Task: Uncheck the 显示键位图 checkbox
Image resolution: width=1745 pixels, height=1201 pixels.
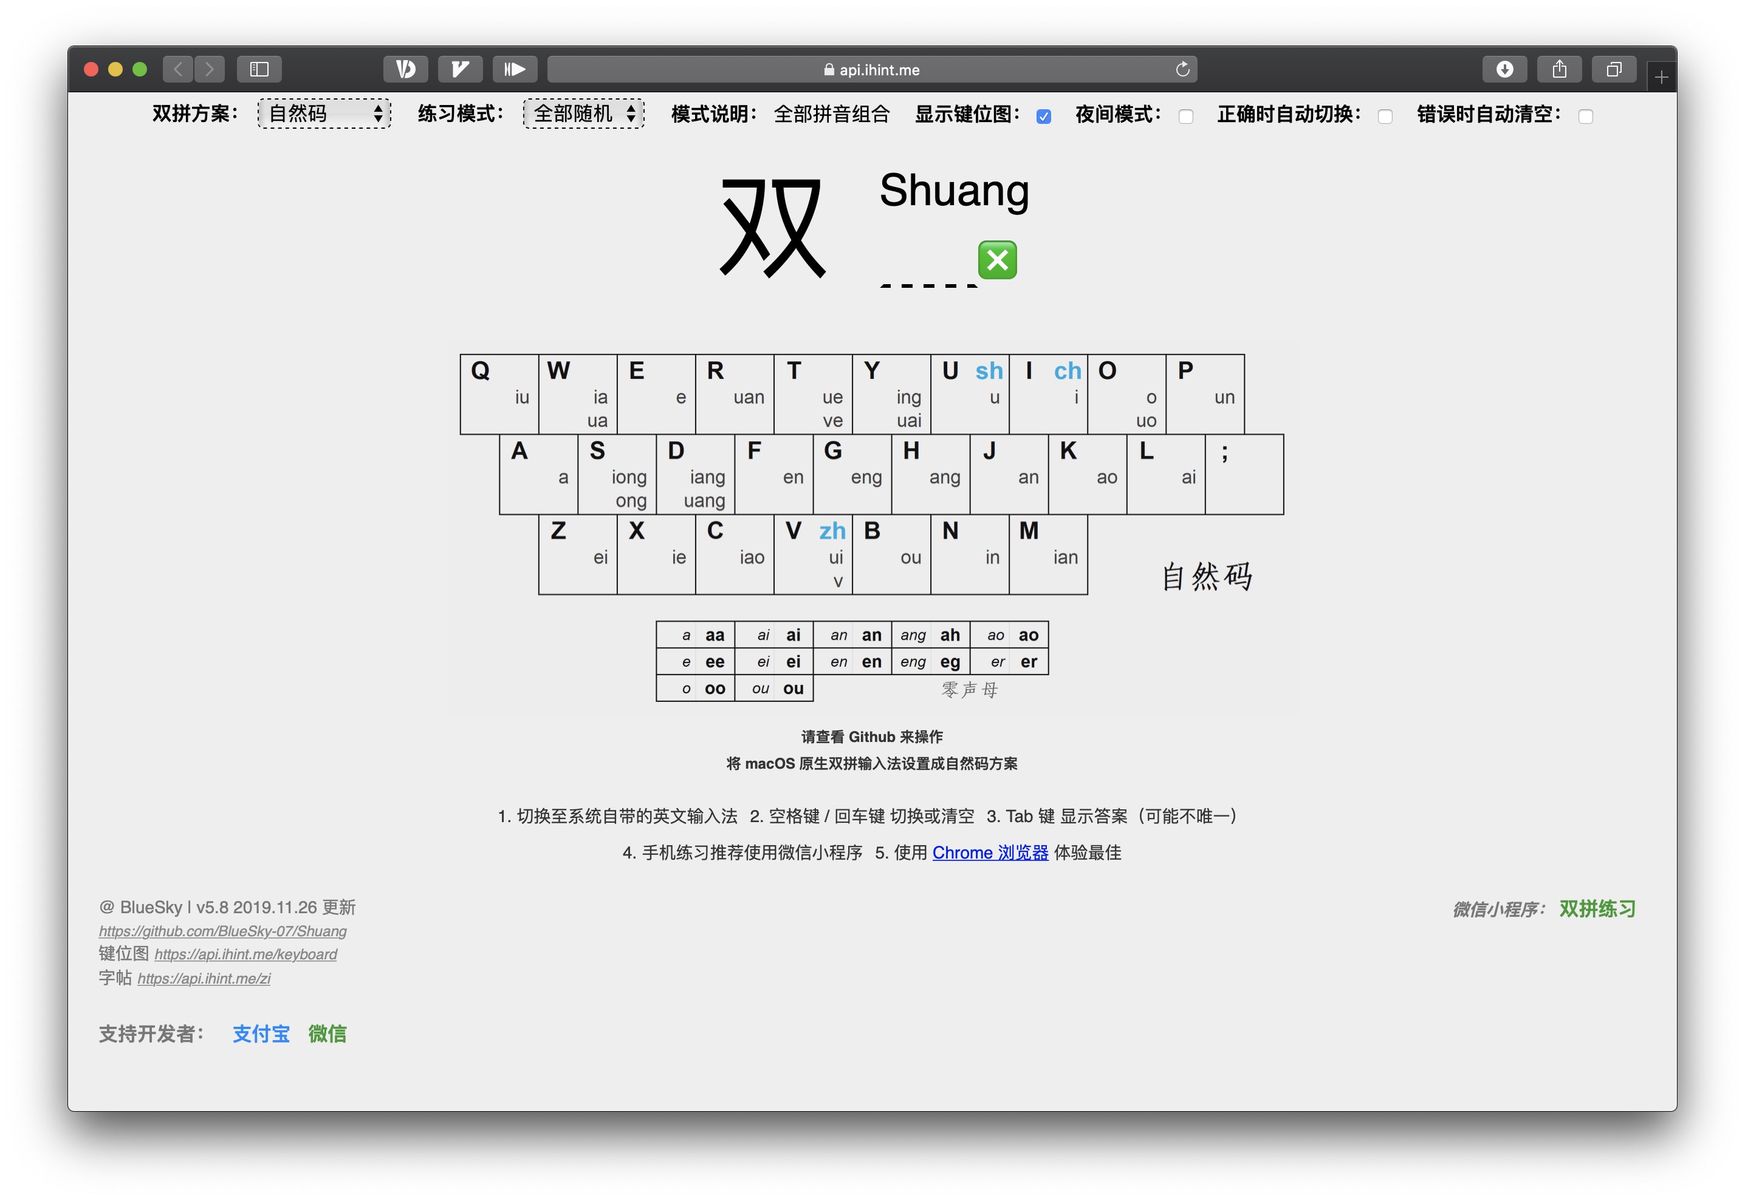Action: click(x=1043, y=116)
